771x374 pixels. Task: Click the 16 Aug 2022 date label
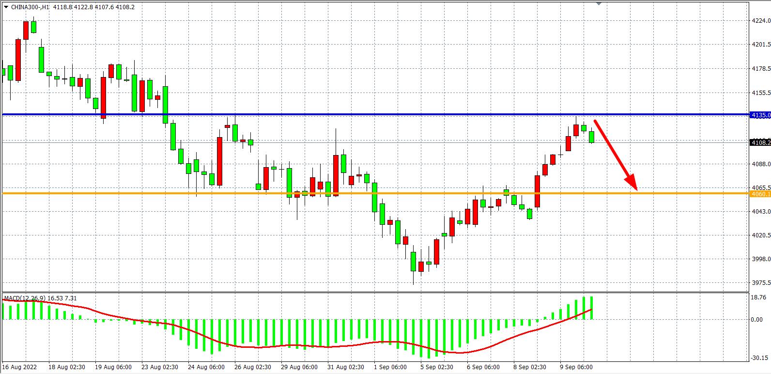[x=19, y=367]
